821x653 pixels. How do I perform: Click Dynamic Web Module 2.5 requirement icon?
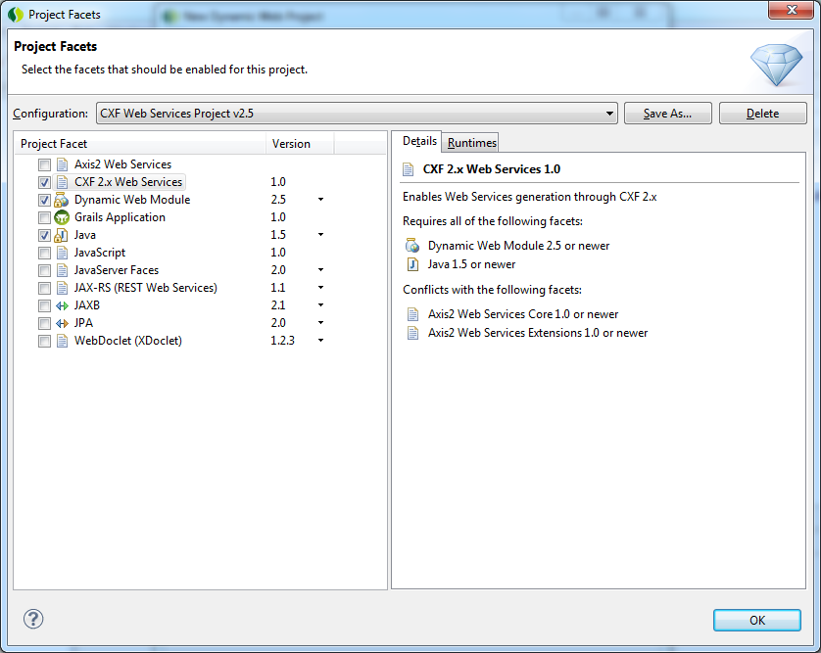coord(412,246)
